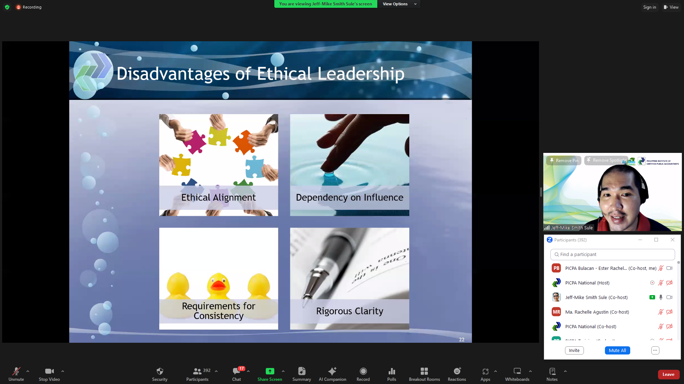Click Remove Pin on the speaker video

pyautogui.click(x=564, y=160)
